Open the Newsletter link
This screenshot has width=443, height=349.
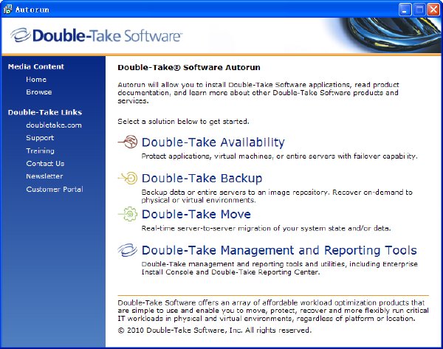44,176
